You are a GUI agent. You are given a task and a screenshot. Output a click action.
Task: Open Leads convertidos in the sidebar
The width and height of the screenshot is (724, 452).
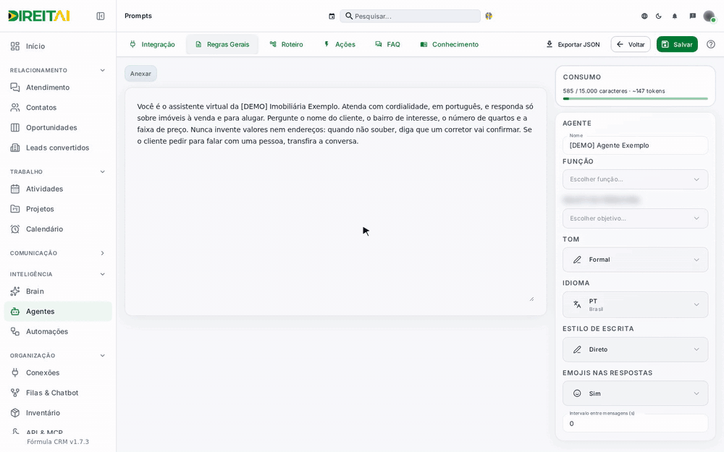pos(58,148)
